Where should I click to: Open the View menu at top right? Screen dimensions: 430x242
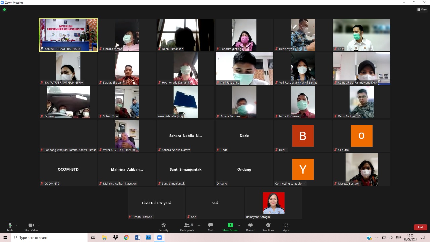[x=422, y=10]
